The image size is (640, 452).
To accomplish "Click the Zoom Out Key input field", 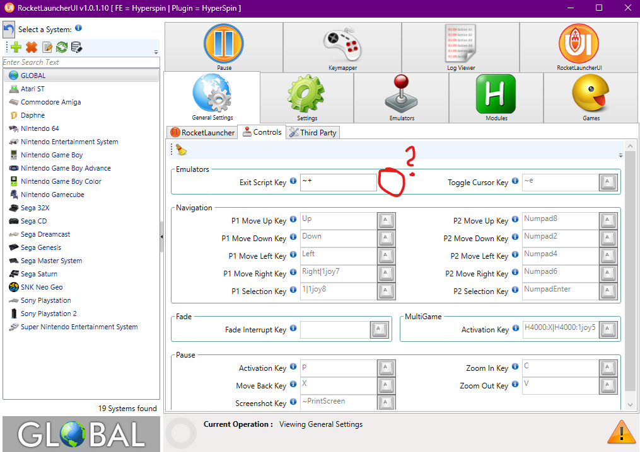I will (x=561, y=385).
